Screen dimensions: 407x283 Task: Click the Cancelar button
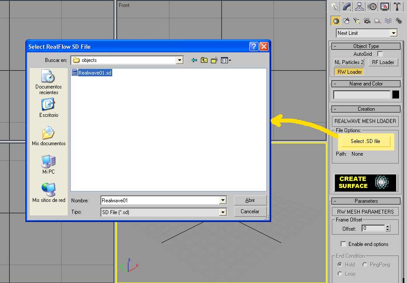coord(250,211)
